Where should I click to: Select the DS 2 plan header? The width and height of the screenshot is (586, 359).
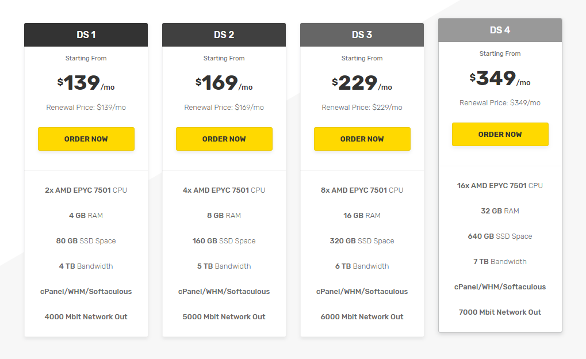tap(224, 35)
